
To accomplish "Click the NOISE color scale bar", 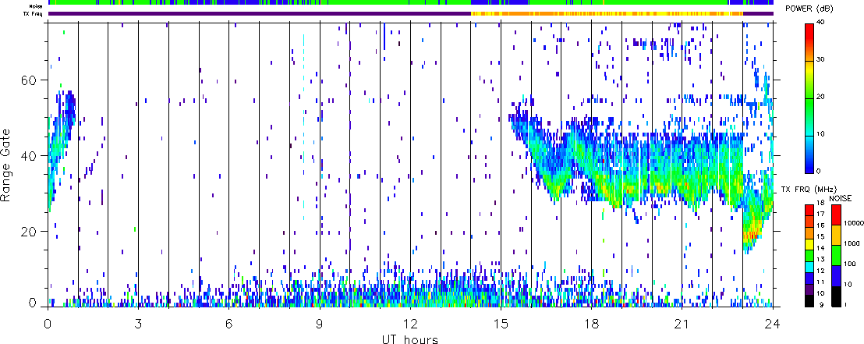I will click(835, 256).
